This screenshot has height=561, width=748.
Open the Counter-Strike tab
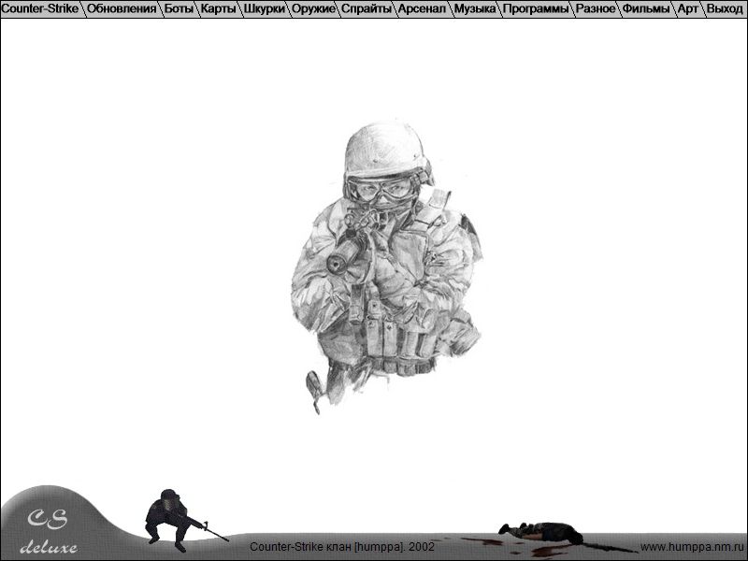point(40,8)
